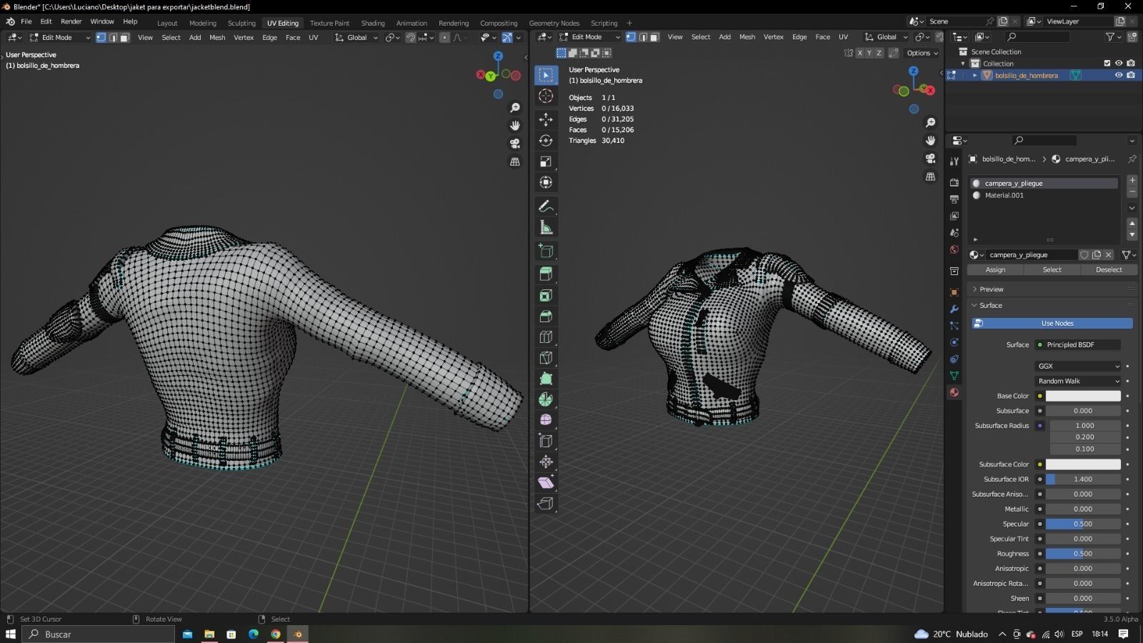Activate the 3D Cursor tool
1143x643 pixels.
pos(546,96)
